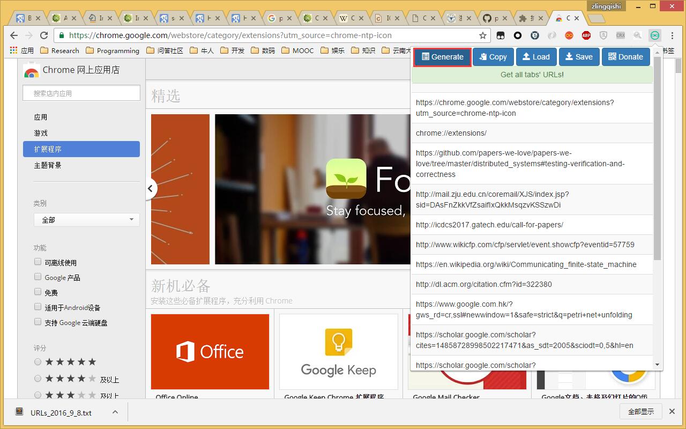The width and height of the screenshot is (686, 429).
Task: Open the Adblock Plus (ABP) extension icon
Action: coord(586,35)
